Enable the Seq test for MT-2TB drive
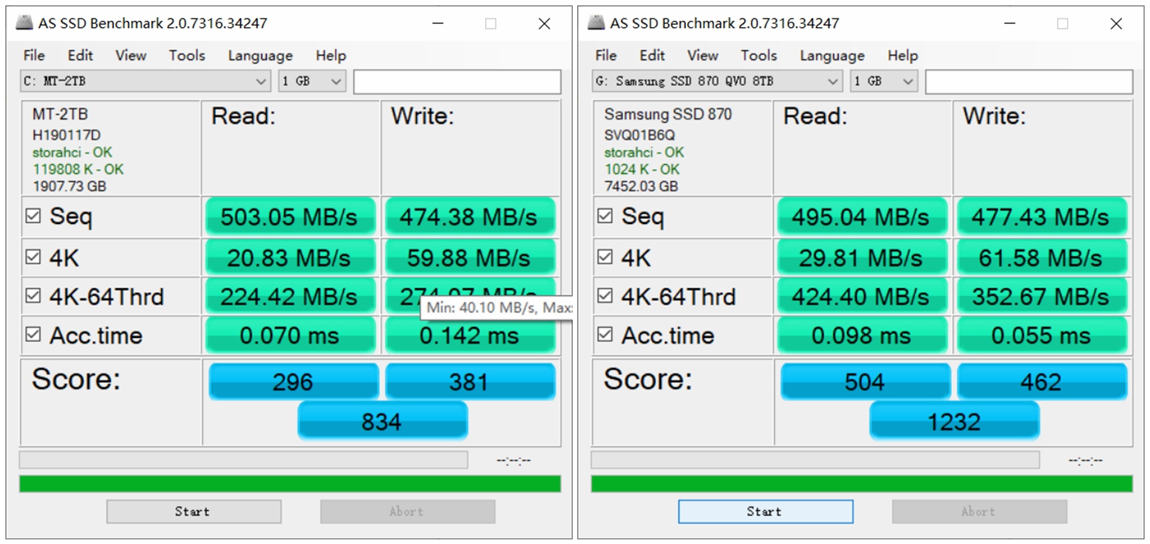The image size is (1150, 544). [x=33, y=216]
